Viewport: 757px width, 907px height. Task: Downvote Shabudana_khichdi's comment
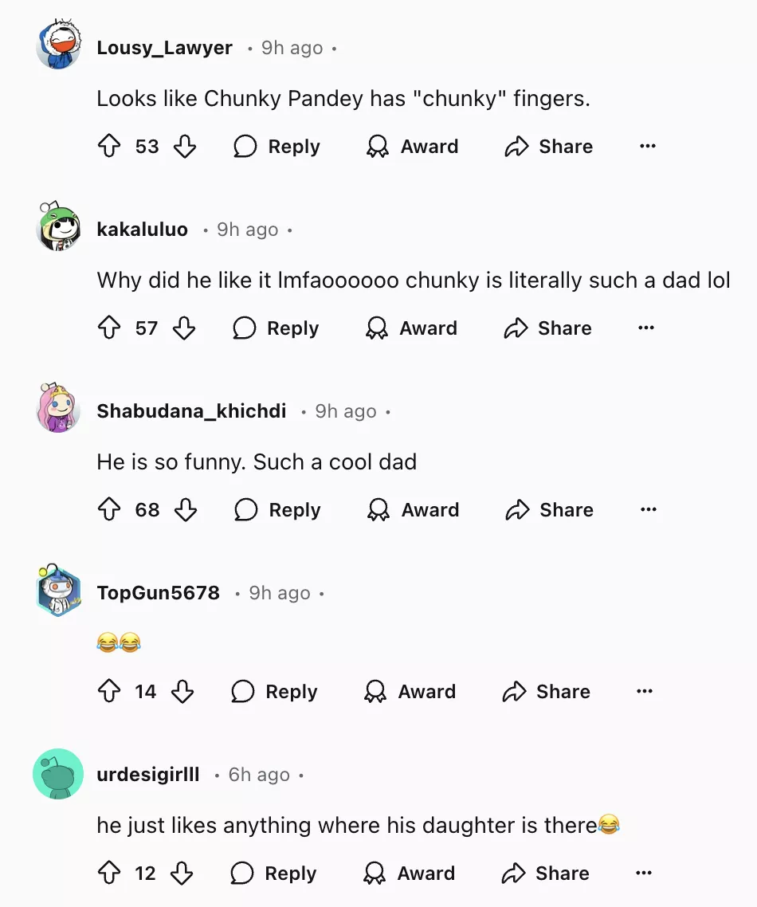pos(186,510)
